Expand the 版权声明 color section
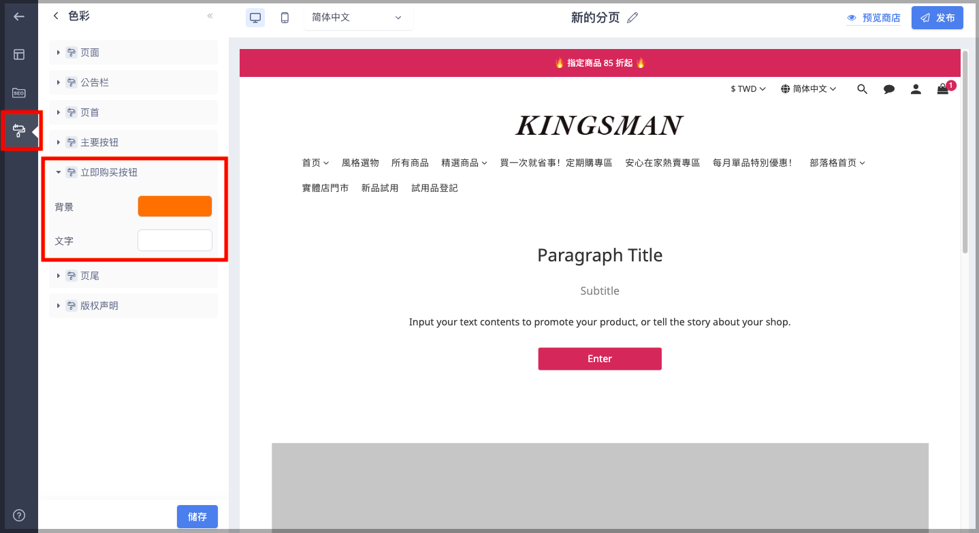Image resolution: width=979 pixels, height=533 pixels. point(133,306)
